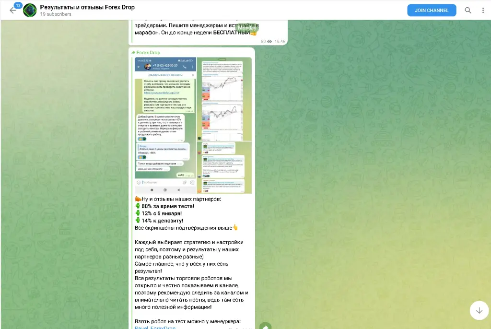Jump to bottom with the down arrow
The image size is (491, 329).
(479, 310)
